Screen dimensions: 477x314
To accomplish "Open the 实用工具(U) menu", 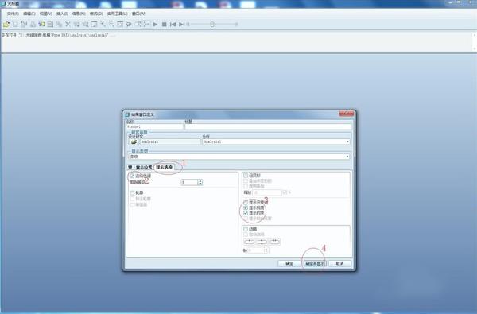I will click(x=117, y=14).
